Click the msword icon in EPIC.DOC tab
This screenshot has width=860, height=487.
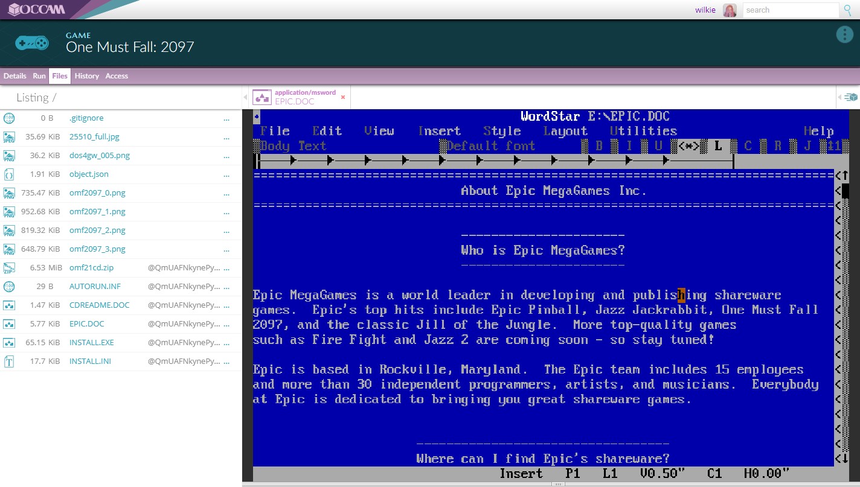pos(262,97)
